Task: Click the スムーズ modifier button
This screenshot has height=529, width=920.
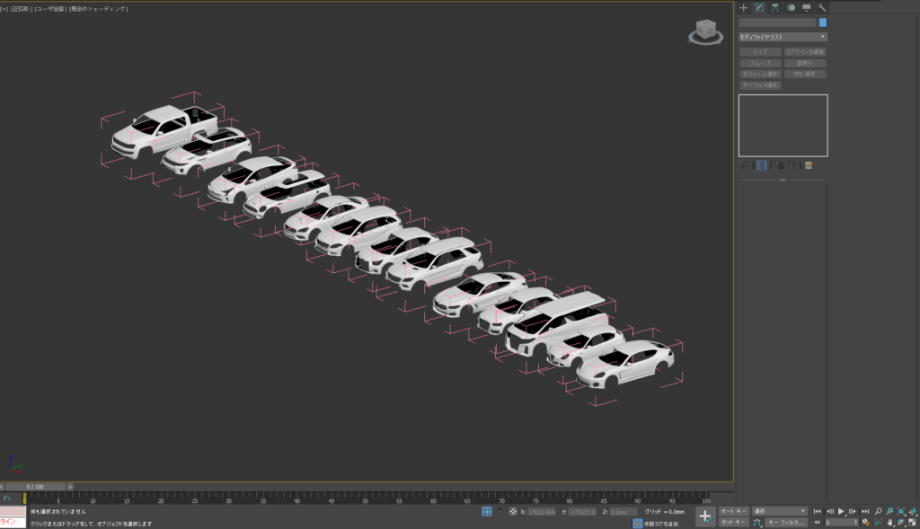Action: (760, 63)
